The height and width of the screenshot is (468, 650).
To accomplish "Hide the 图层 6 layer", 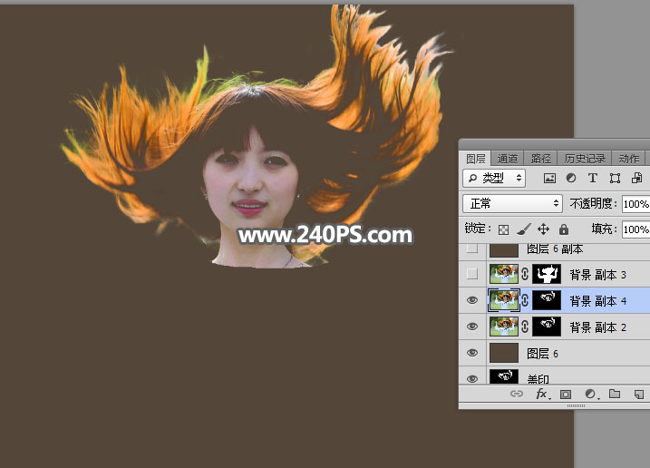I will (x=471, y=353).
